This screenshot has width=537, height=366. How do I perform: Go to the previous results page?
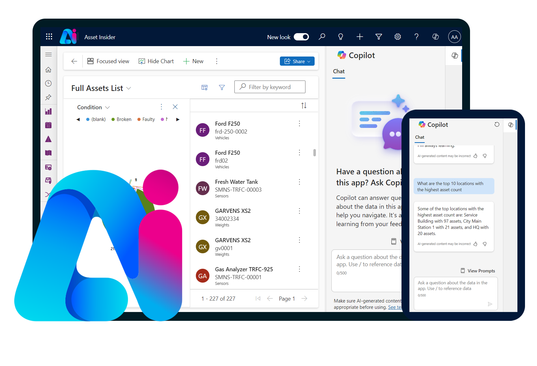[x=270, y=298]
